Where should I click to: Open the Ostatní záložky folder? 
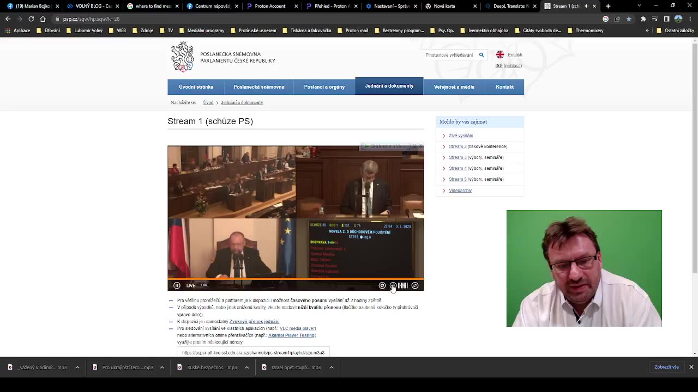(675, 30)
